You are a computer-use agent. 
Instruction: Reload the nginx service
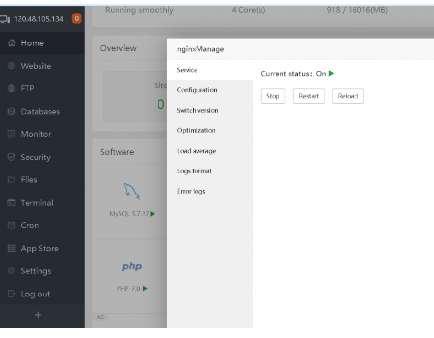click(x=348, y=96)
